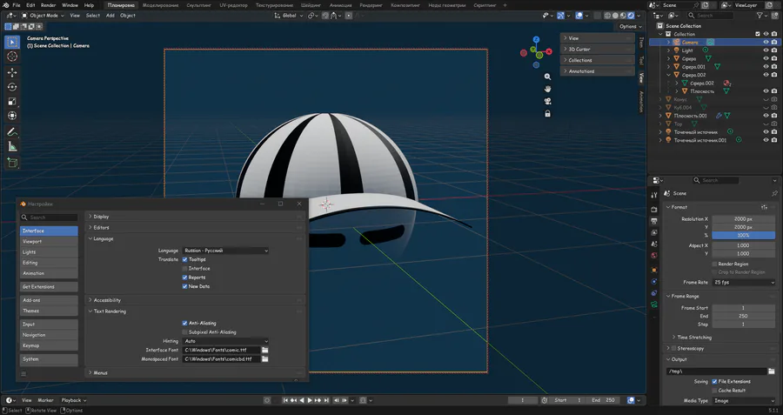
Task: Click the Get Extensions button
Action: coord(49,286)
